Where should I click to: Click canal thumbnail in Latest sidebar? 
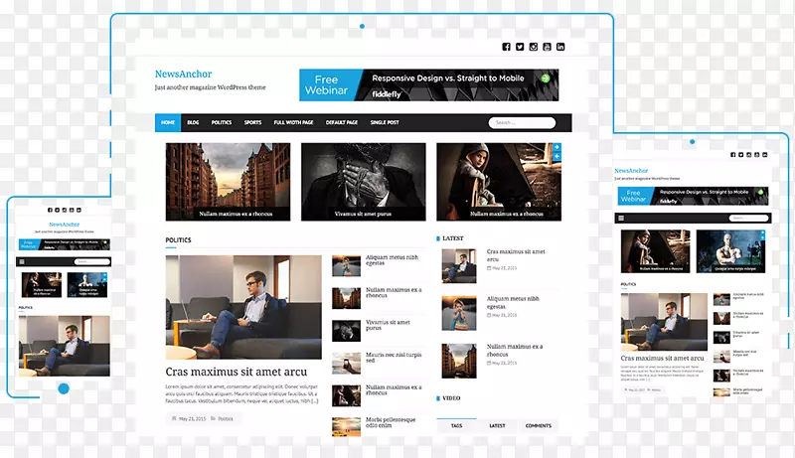click(459, 361)
